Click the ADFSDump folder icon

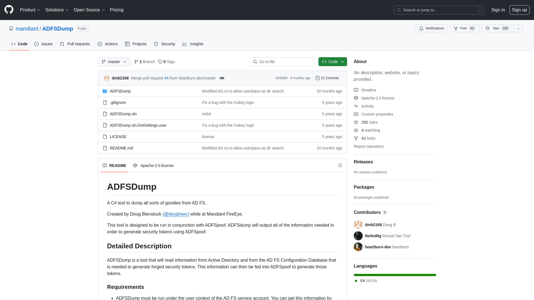105,91
